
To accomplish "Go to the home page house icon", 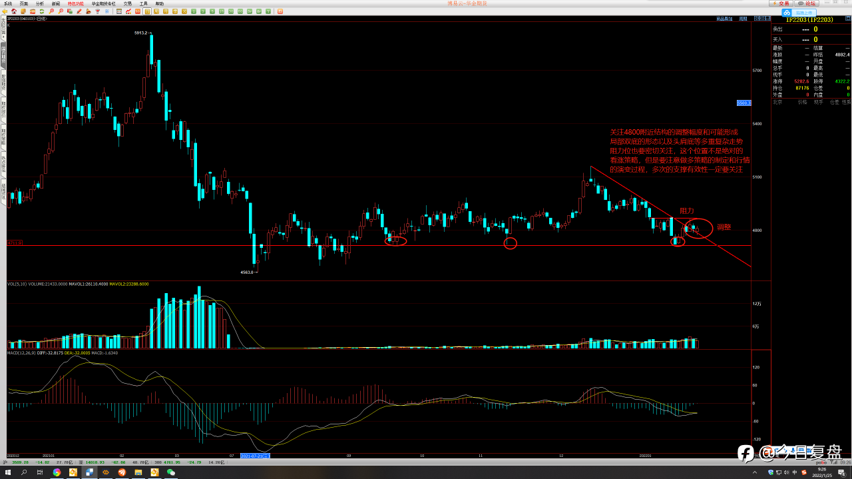I will (14, 11).
